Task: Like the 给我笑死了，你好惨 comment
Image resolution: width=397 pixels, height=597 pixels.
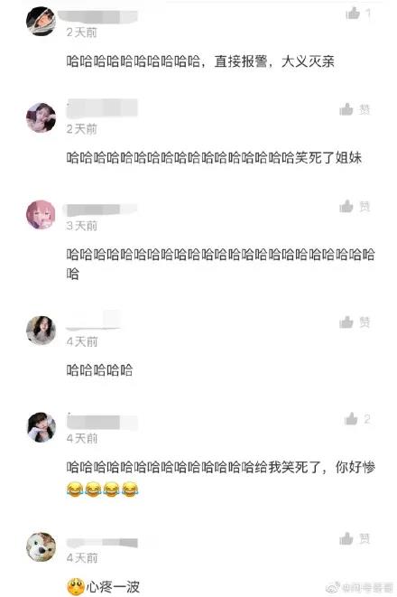Action: [x=351, y=419]
